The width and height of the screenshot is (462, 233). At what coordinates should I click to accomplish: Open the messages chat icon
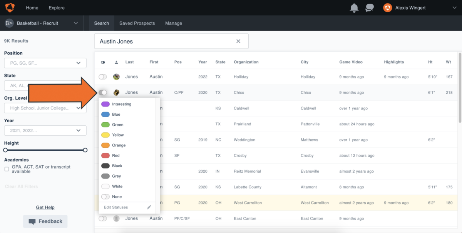click(x=370, y=8)
